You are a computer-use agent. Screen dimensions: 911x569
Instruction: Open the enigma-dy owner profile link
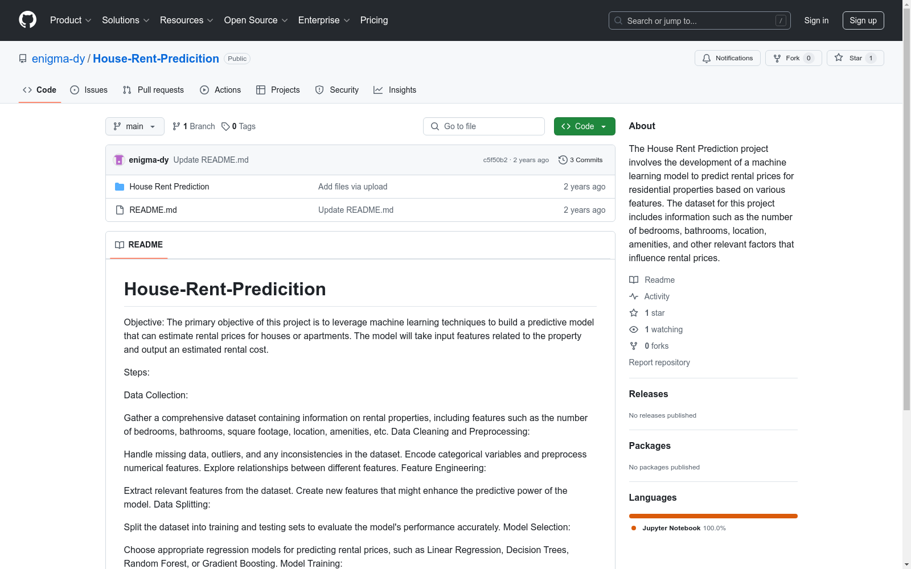pos(58,59)
